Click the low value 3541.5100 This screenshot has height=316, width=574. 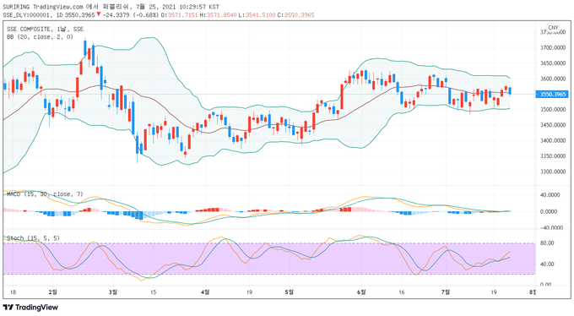pos(260,15)
